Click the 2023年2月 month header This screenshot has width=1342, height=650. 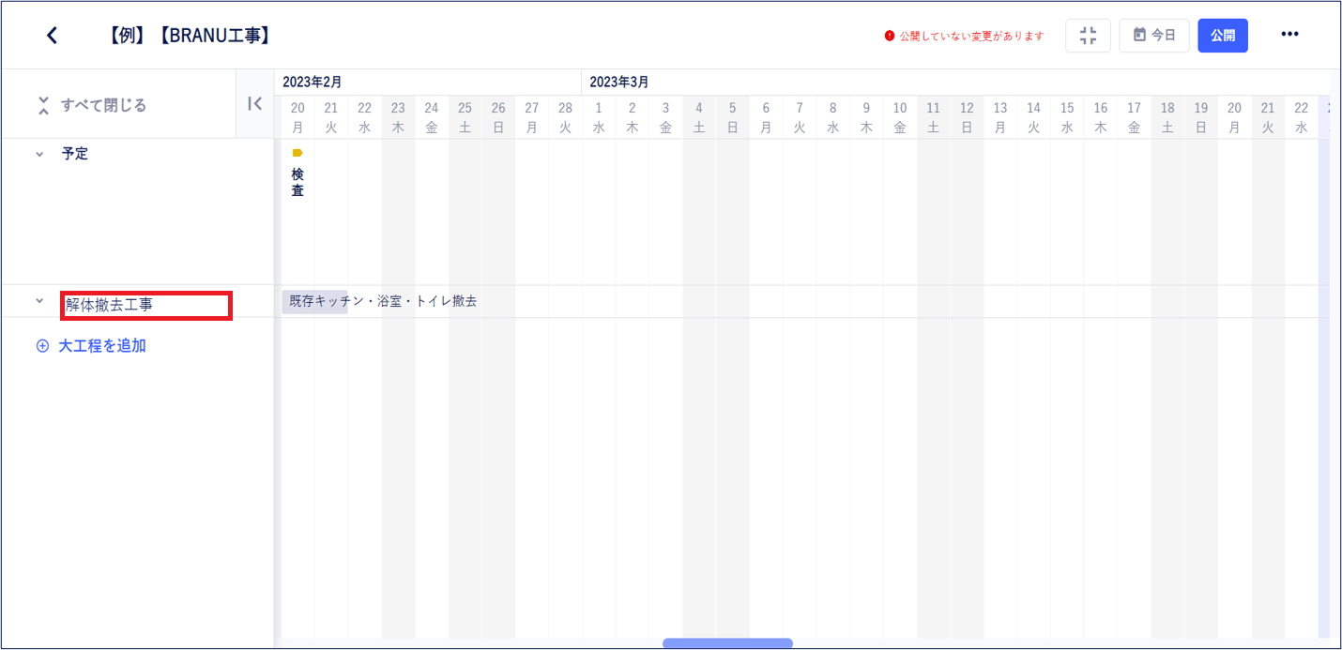(313, 83)
